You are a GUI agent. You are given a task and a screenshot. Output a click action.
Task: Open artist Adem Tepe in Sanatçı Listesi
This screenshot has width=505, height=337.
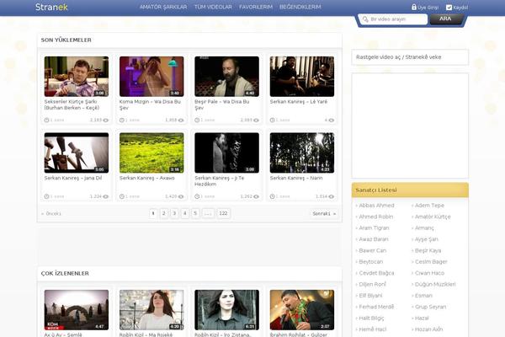click(429, 206)
